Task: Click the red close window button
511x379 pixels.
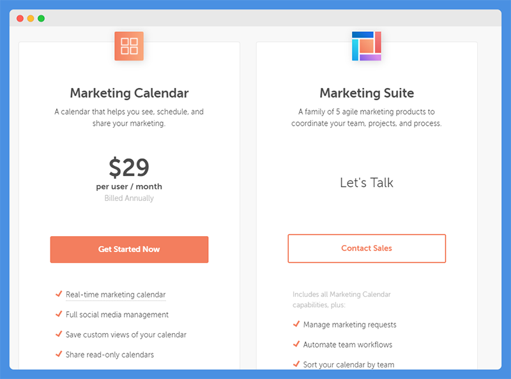Action: coord(20,19)
